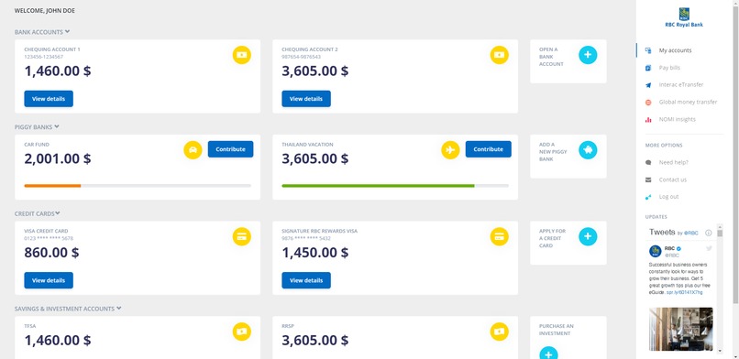The image size is (739, 359).
Task: Click the My accounts sidebar icon
Action: (x=648, y=50)
